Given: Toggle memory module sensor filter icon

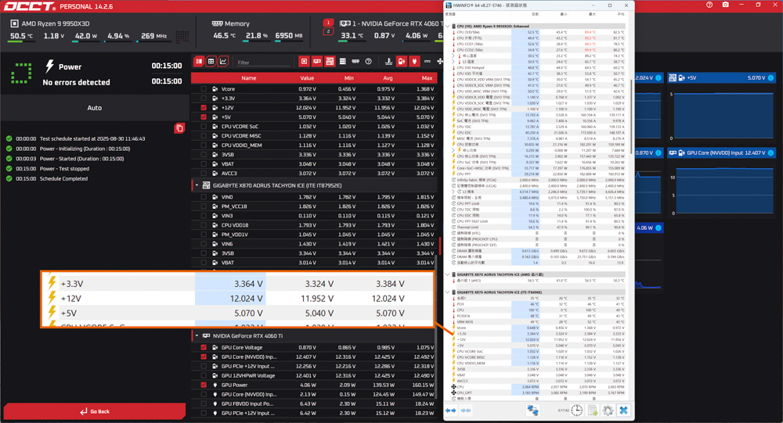Looking at the screenshot, I should tap(355, 61).
